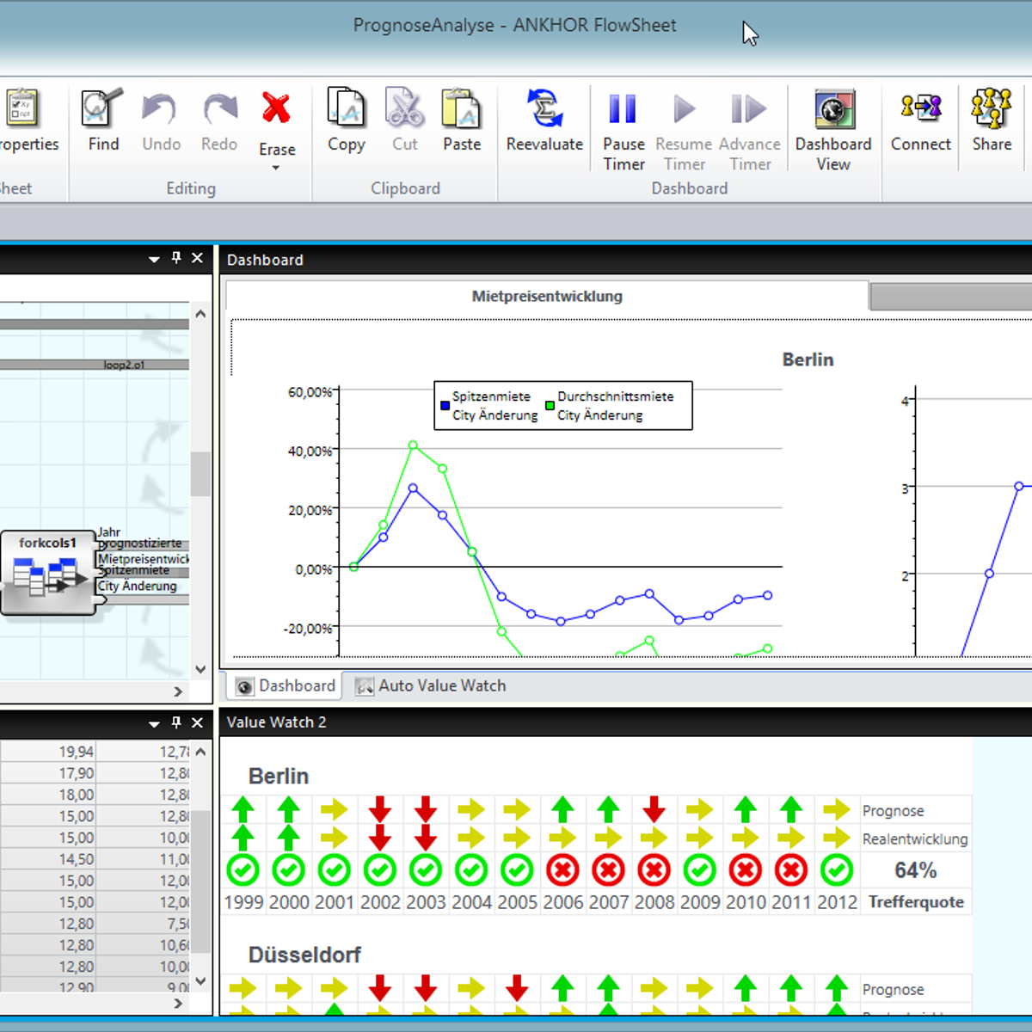Select the Mietpreisentwicklung tab
1032x1032 pixels.
point(547,296)
